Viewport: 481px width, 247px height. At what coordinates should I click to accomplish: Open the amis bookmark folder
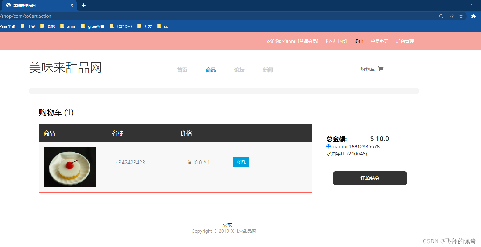[x=68, y=26]
